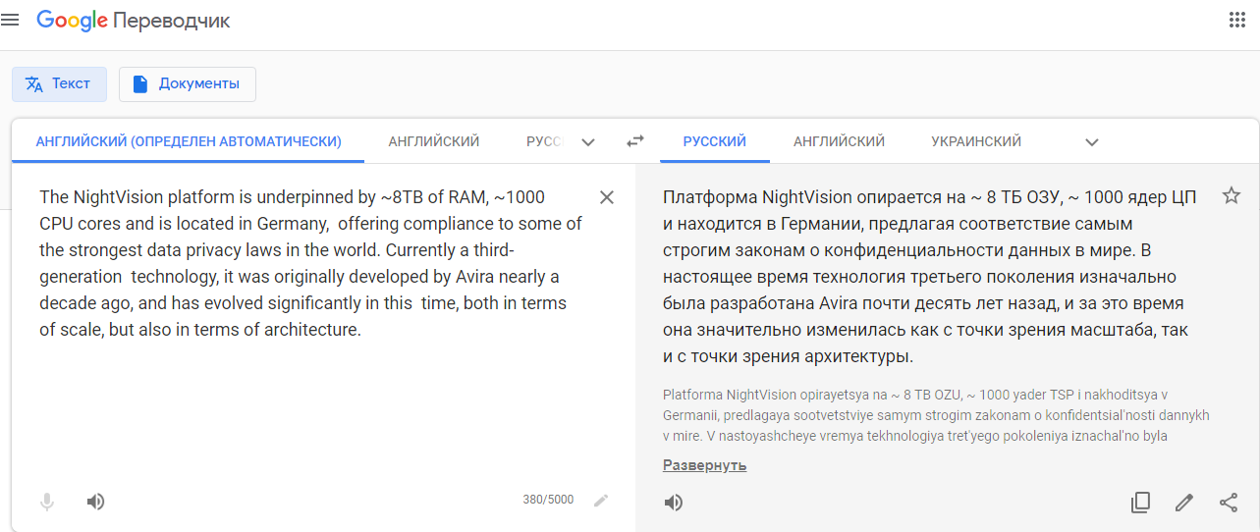Clear the source text
The width and height of the screenshot is (1260, 532).
(607, 197)
